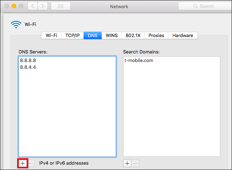Click the add DNS server plus button
The height and width of the screenshot is (170, 232).
pos(23,163)
